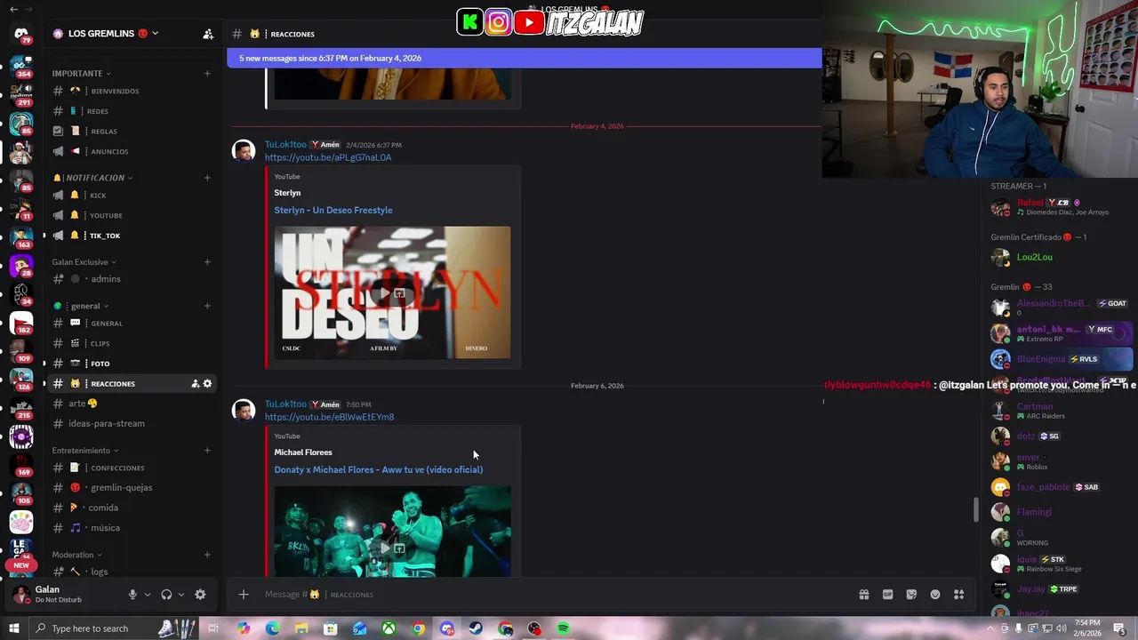This screenshot has height=640, width=1138.
Task: Open output device options arrow beside headphones
Action: pyautogui.click(x=181, y=595)
